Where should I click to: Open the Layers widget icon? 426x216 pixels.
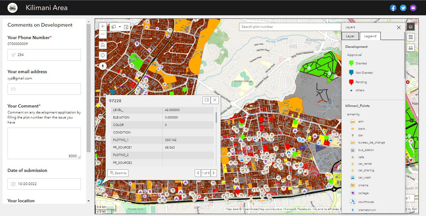(411, 27)
